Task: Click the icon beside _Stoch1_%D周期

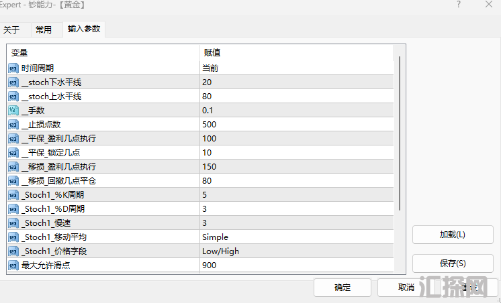Action: [13, 209]
